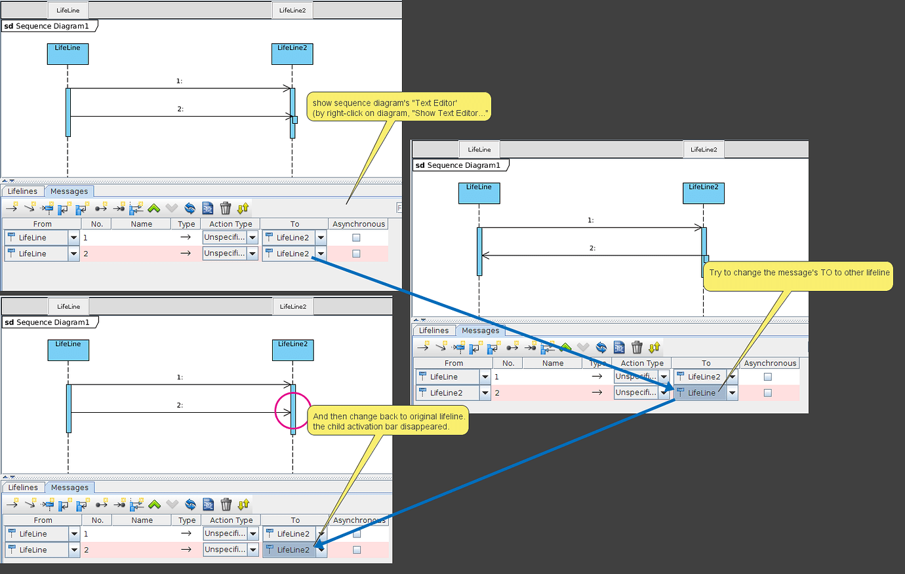Insert an asynchronous message
Viewport: 905px width, 574px height.
(x=29, y=208)
